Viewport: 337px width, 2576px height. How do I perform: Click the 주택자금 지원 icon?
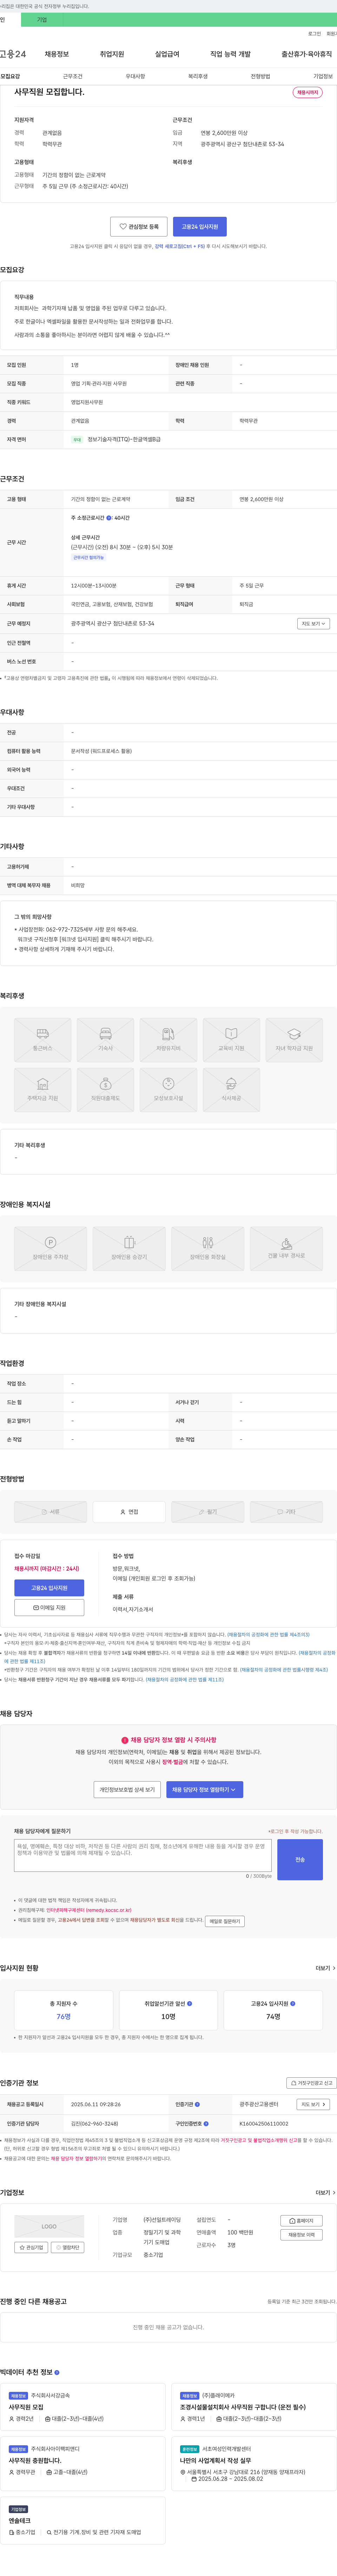click(x=43, y=1090)
